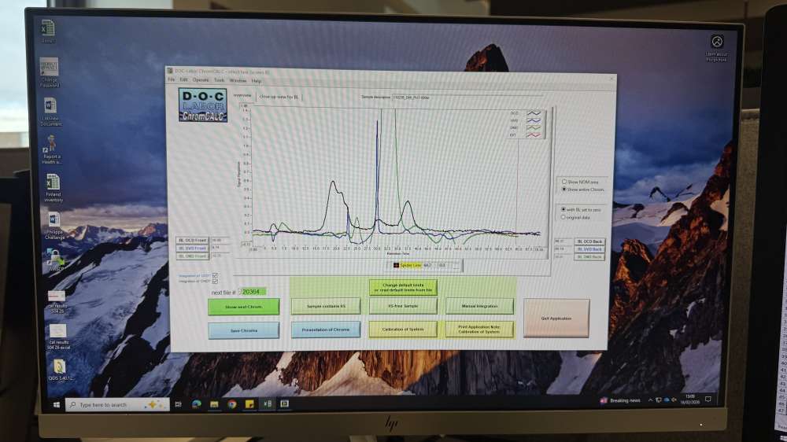This screenshot has width=787, height=442.
Task: Switch to the ChromCALC app on the taskbar
Action: tap(285, 403)
